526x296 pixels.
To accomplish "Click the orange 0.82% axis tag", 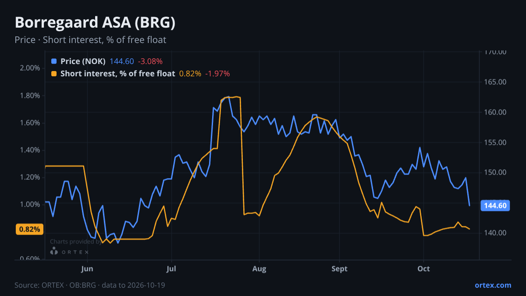I will pyautogui.click(x=30, y=229).
